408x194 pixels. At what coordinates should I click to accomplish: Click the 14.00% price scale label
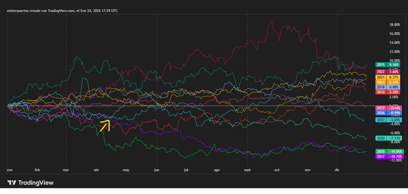coord(394,43)
